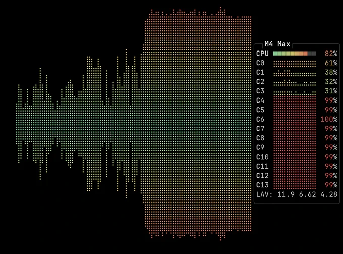Click the 99% value for C13
The width and height of the screenshot is (343, 254).
click(331, 185)
